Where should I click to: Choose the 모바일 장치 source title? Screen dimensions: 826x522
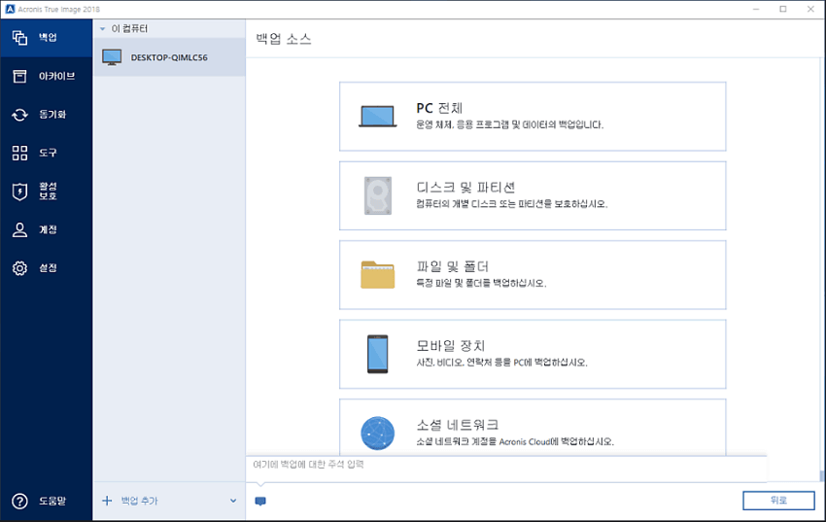point(450,345)
